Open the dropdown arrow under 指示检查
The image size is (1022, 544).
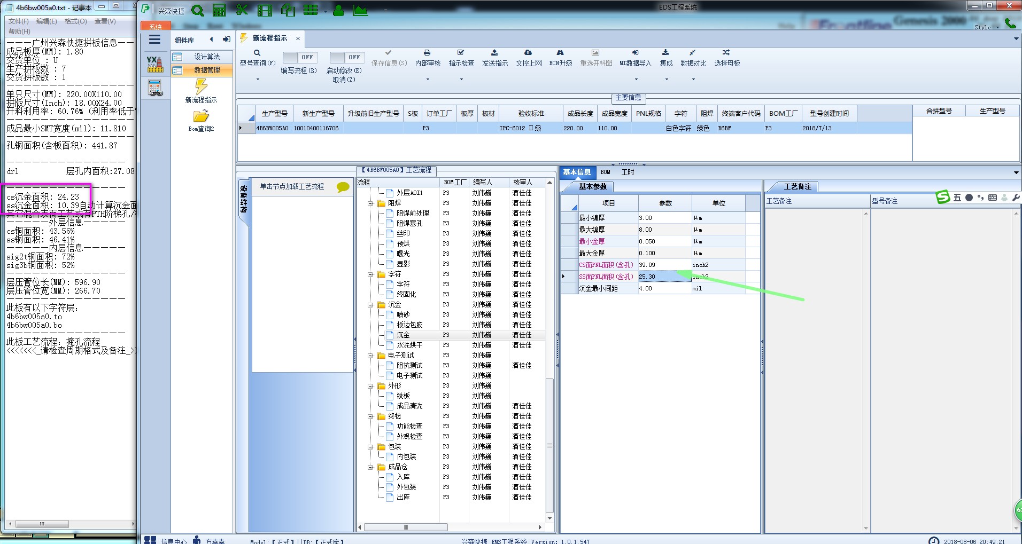tap(461, 80)
